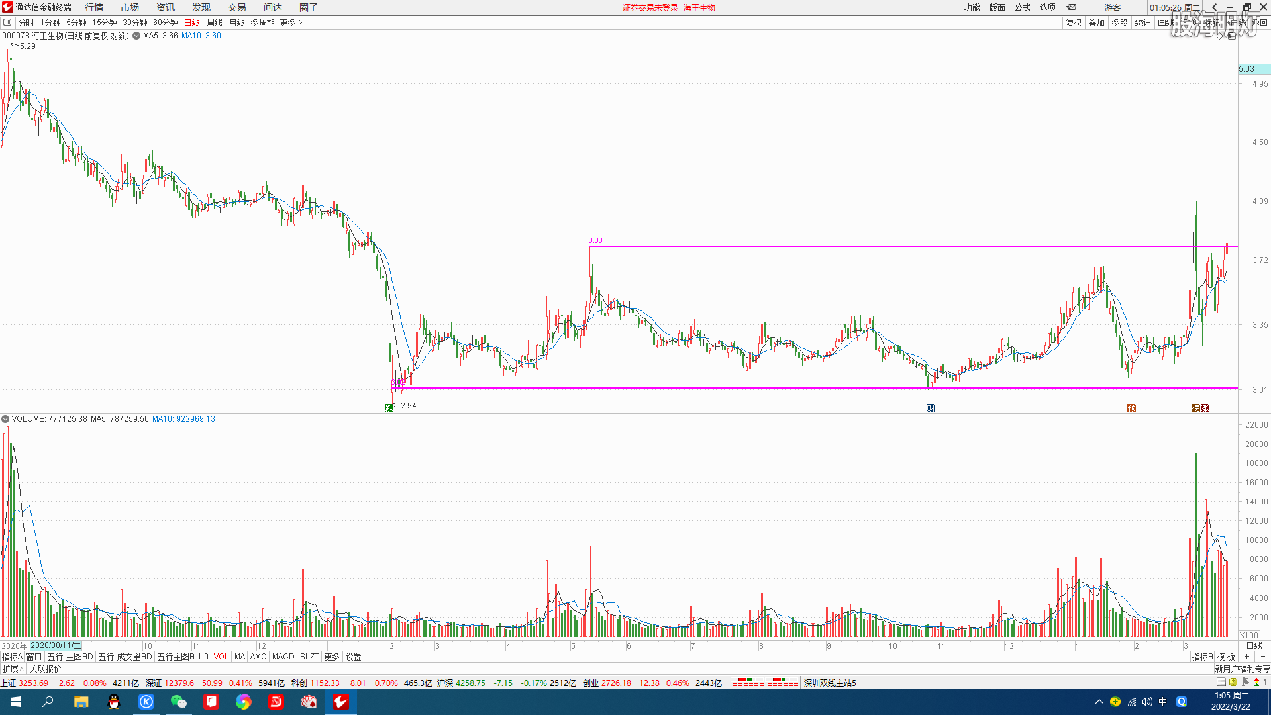Image resolution: width=1271 pixels, height=715 pixels.
Task: Open the 圈子 menu
Action: pos(309,7)
